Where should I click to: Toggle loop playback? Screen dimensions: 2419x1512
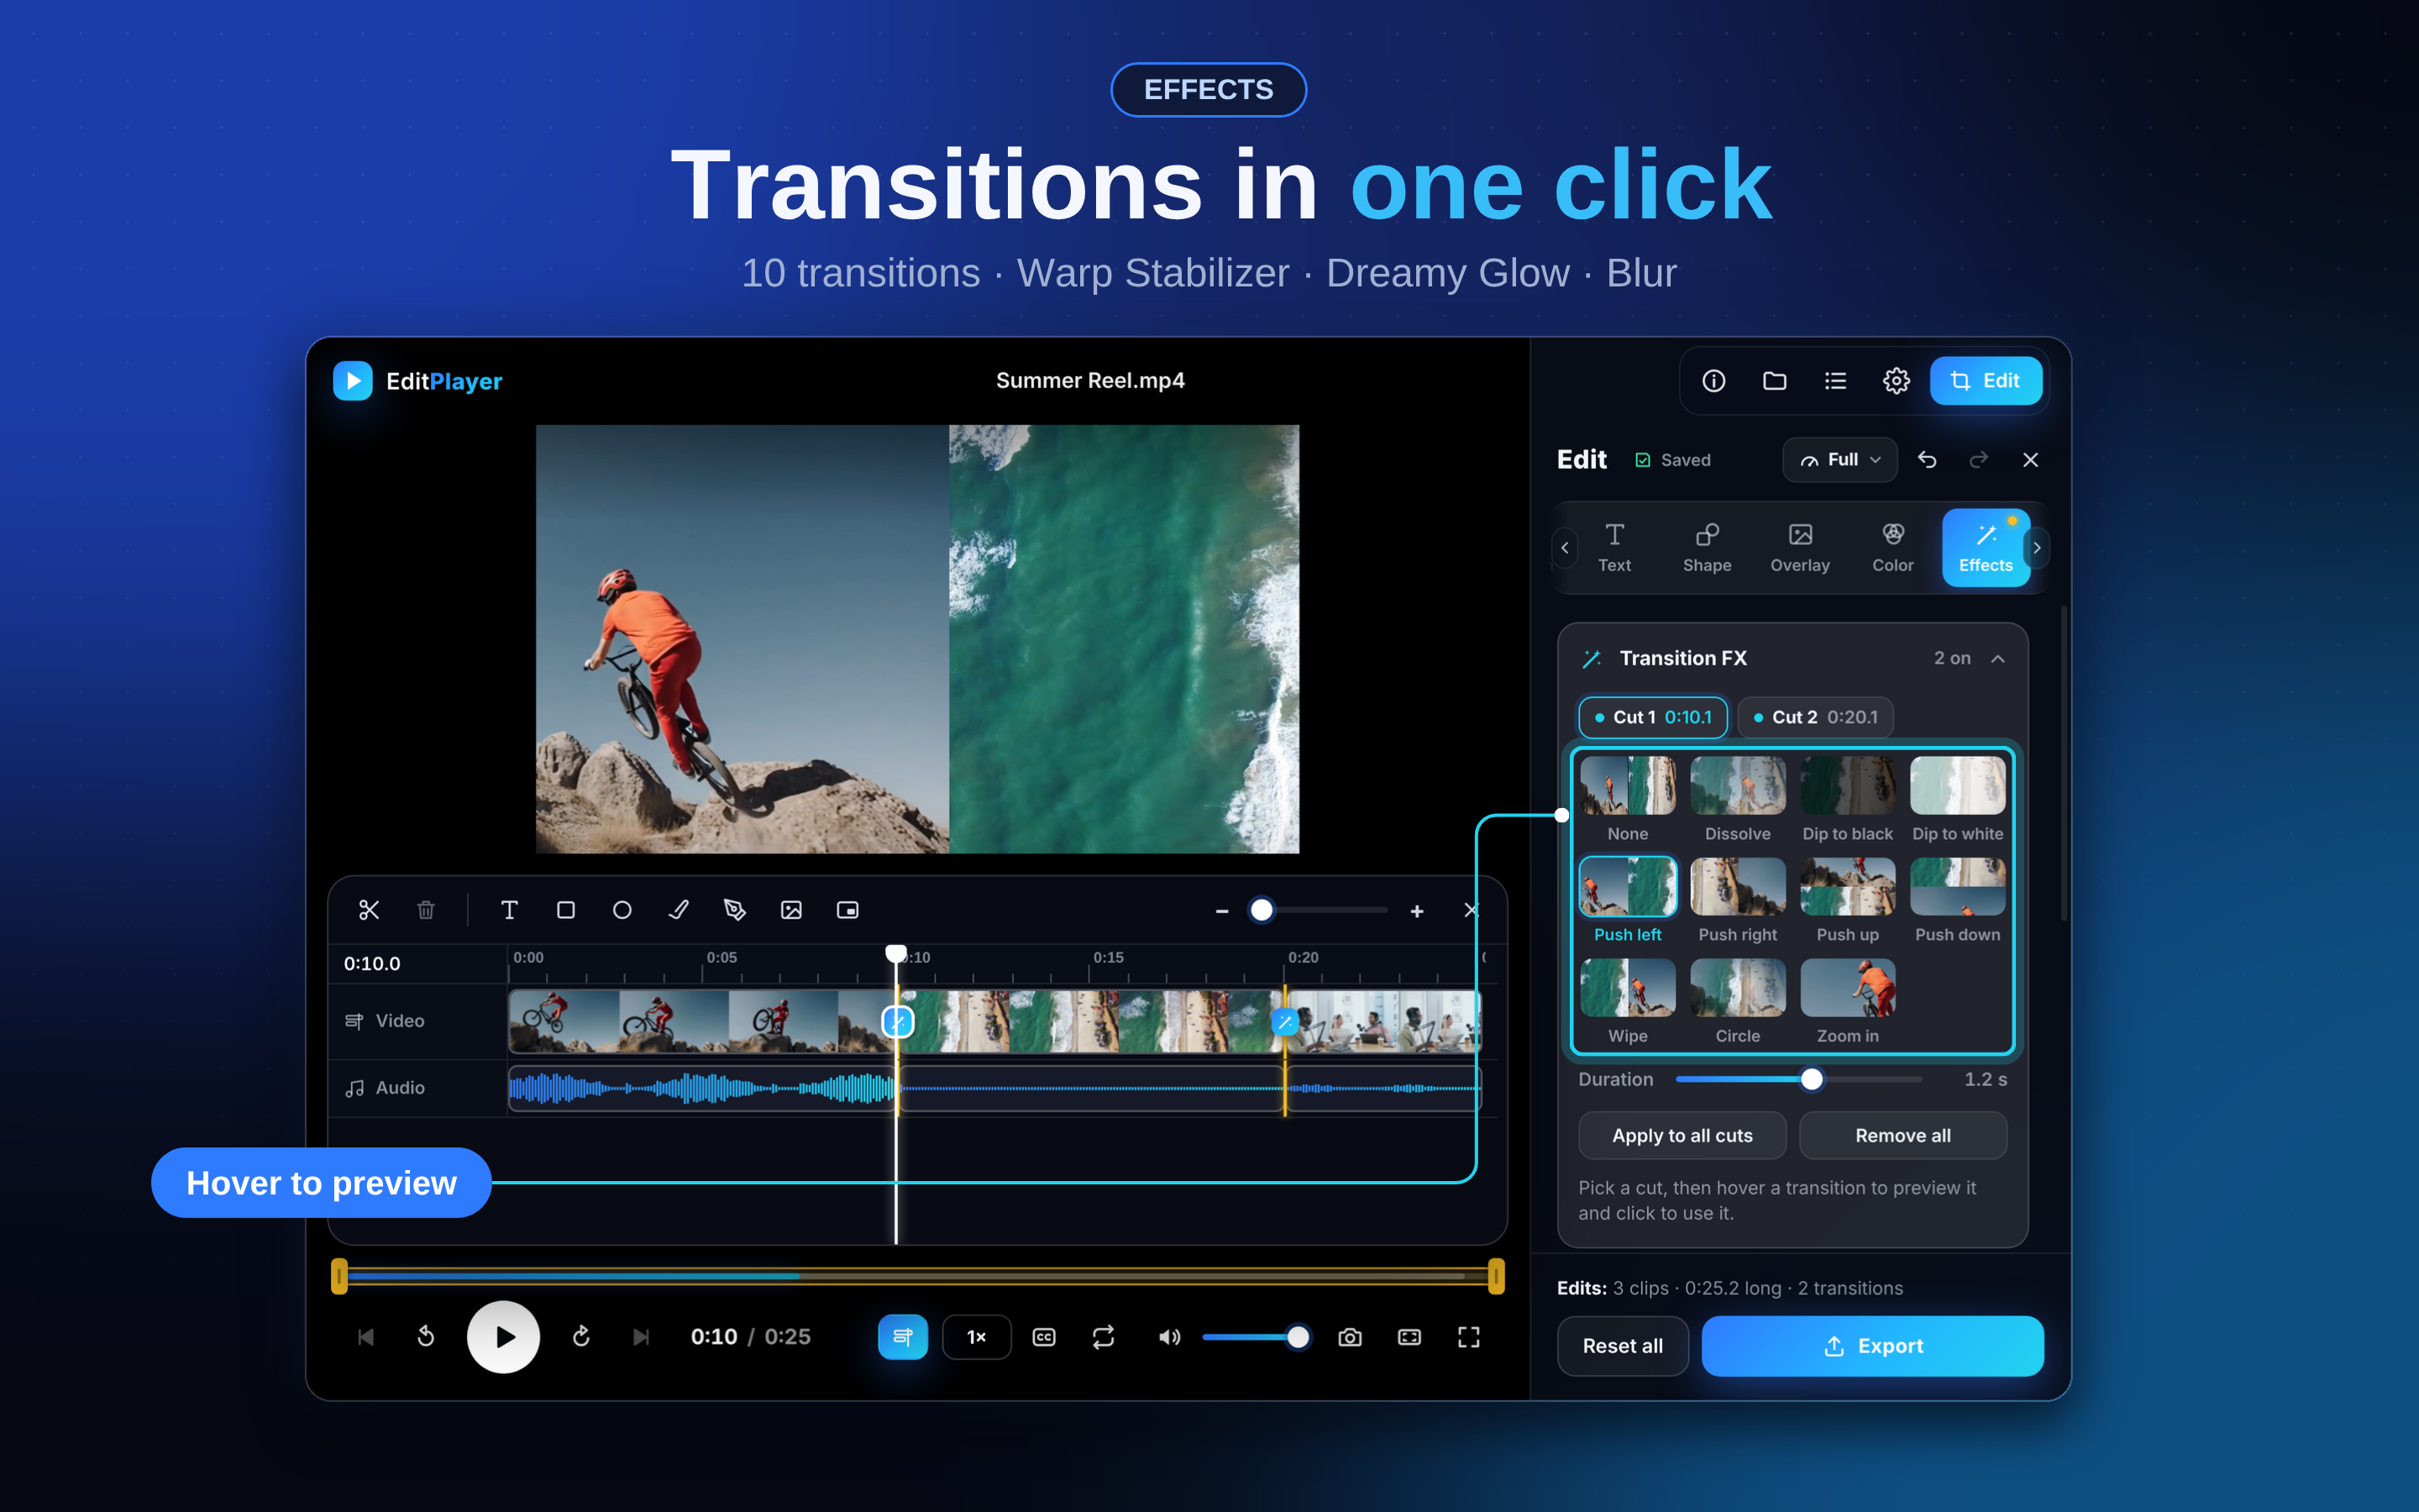[1104, 1337]
